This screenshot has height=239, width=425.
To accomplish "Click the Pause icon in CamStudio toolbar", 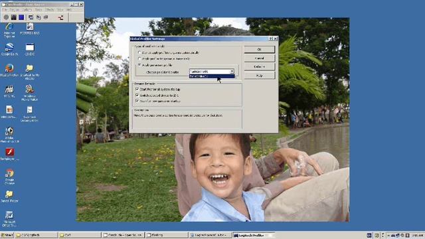I will (x=14, y=17).
